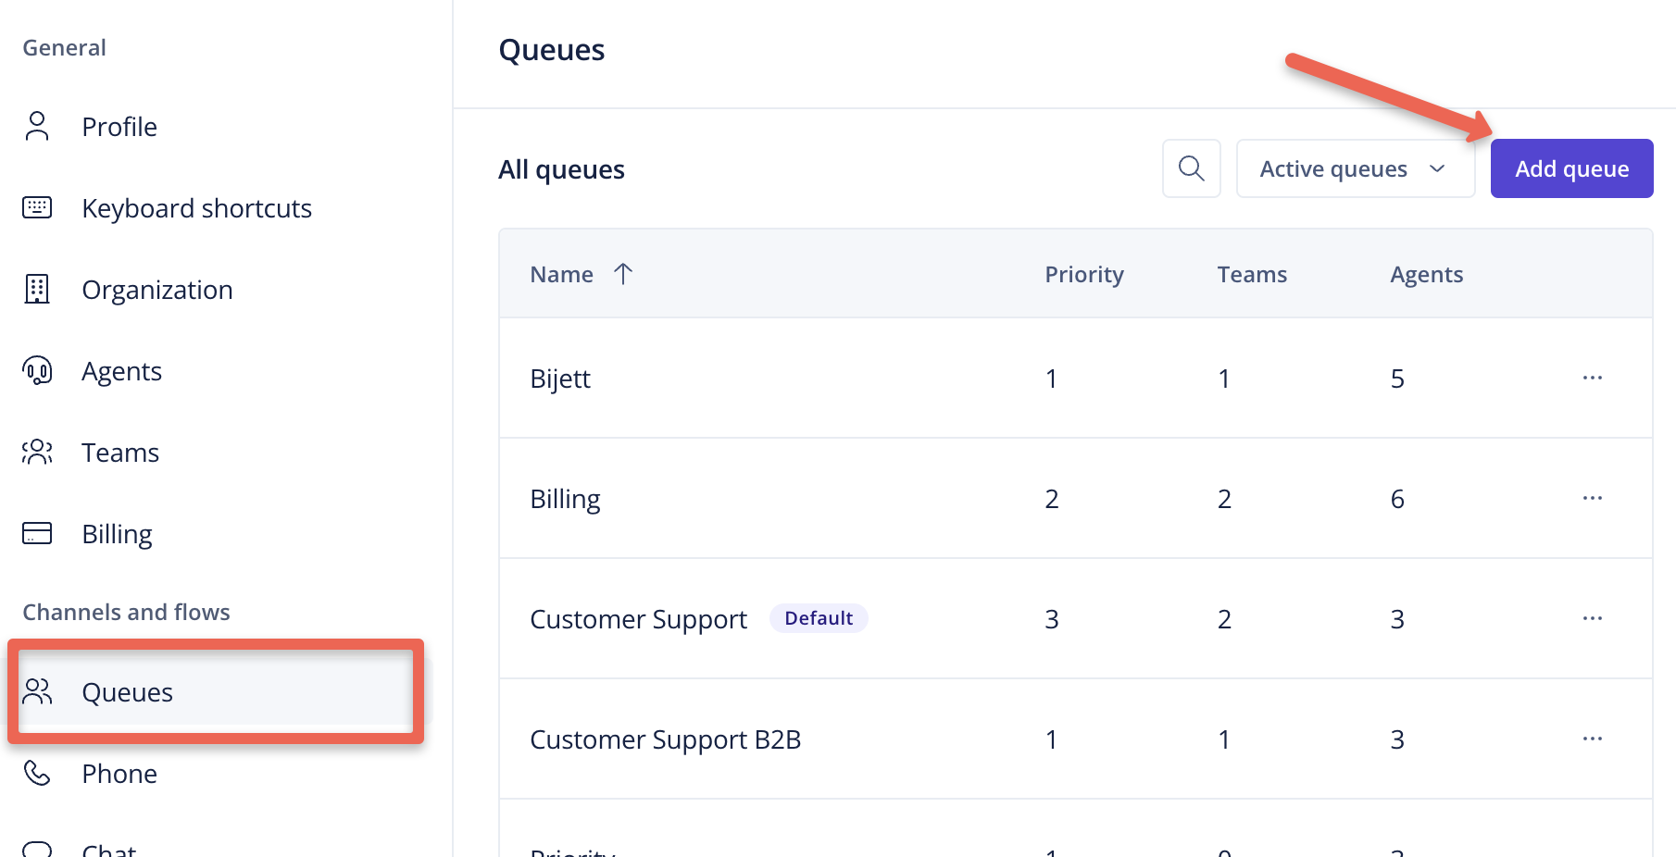Open the Teams settings page
This screenshot has height=857, width=1676.
coord(120,453)
